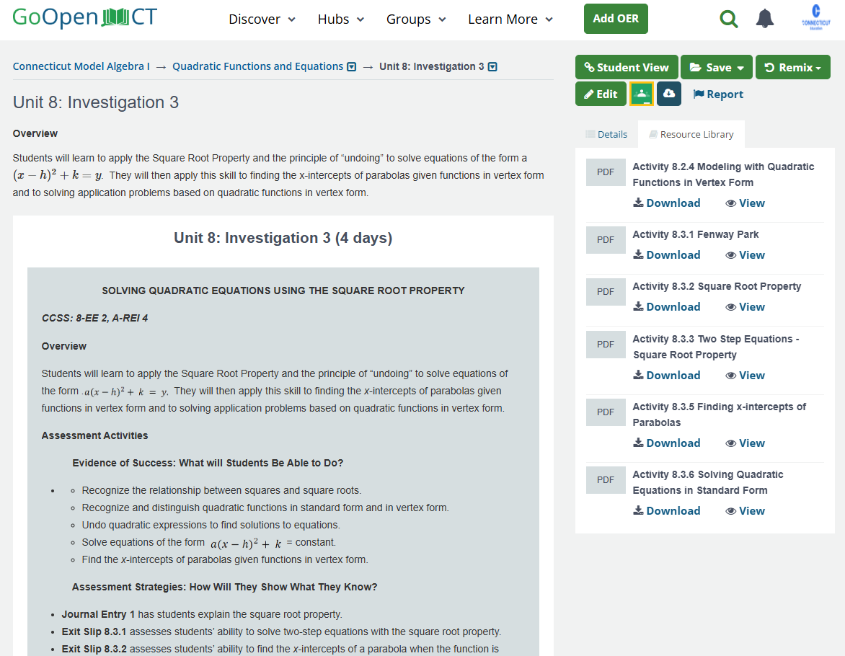The height and width of the screenshot is (656, 845).
Task: View Activity 8.2.4 Modeling resource
Action: click(745, 203)
